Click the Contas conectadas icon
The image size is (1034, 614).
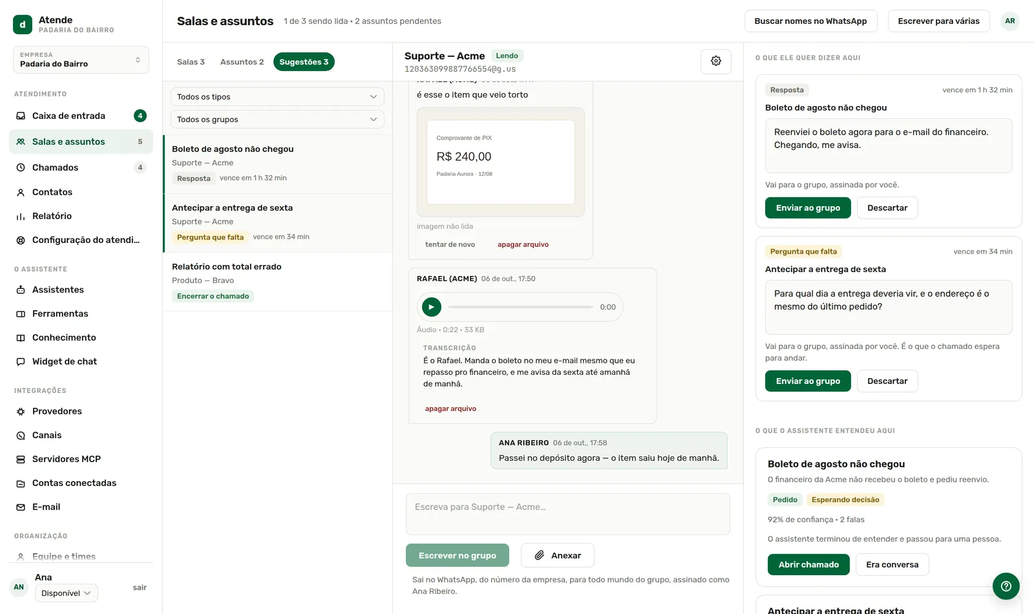pos(21,483)
